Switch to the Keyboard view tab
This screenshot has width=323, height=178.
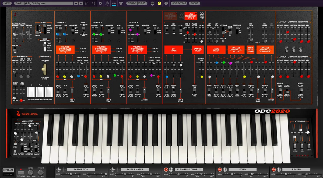(8, 170)
